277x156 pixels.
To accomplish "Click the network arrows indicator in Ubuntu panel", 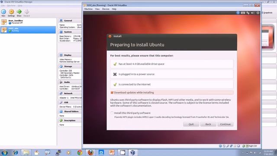I will pos(248,13).
